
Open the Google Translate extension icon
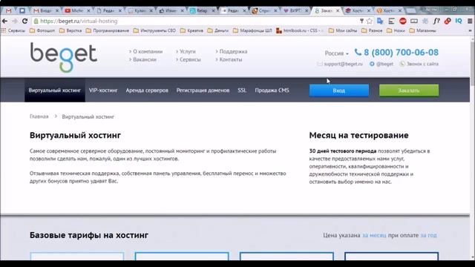click(380, 21)
